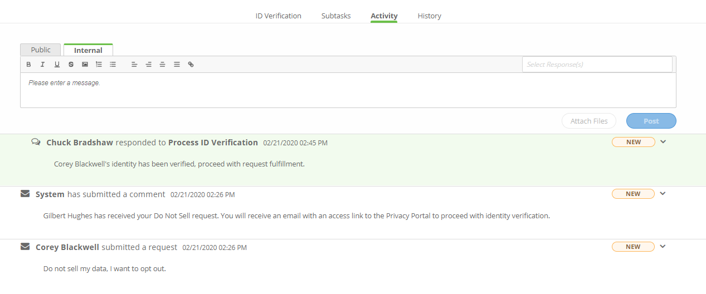Insert an image into the message
706x294 pixels.
tap(85, 65)
